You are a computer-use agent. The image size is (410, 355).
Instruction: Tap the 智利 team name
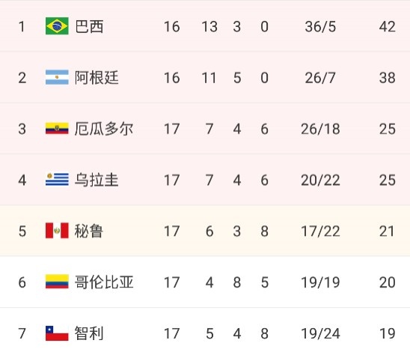tap(89, 333)
